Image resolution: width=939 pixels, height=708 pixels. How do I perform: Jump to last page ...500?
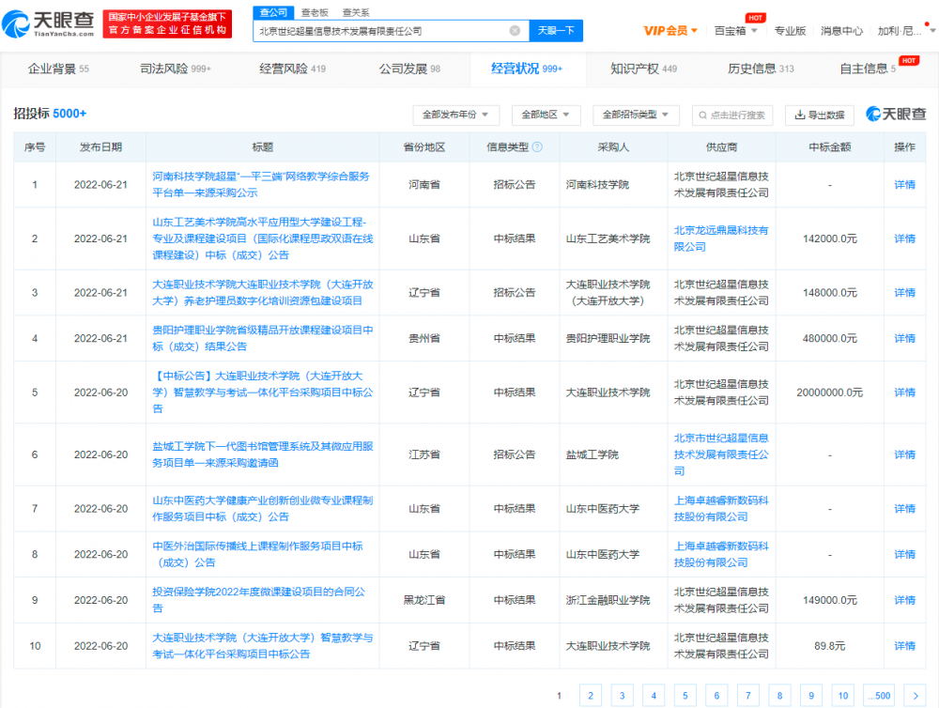pos(879,696)
